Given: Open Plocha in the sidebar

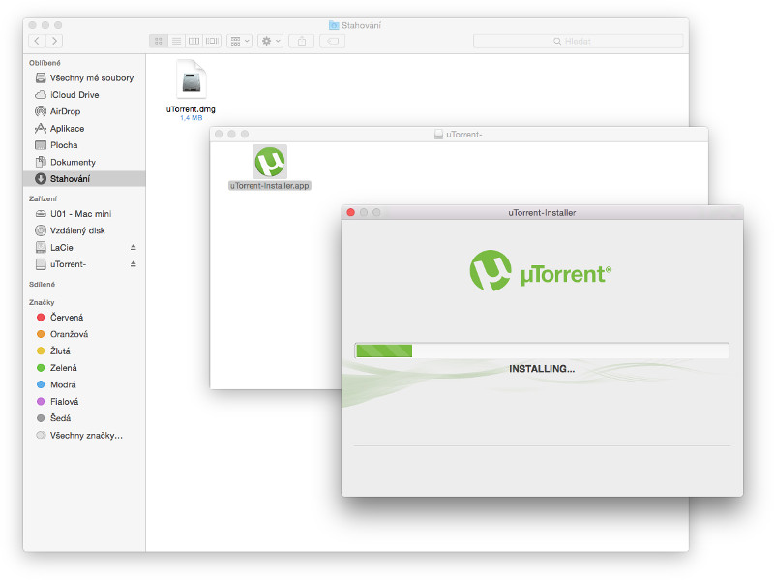Looking at the screenshot, I should [84, 145].
